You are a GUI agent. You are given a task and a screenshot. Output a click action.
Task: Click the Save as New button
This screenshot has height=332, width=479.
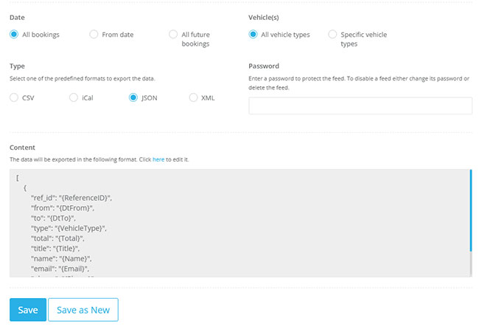[x=83, y=310]
